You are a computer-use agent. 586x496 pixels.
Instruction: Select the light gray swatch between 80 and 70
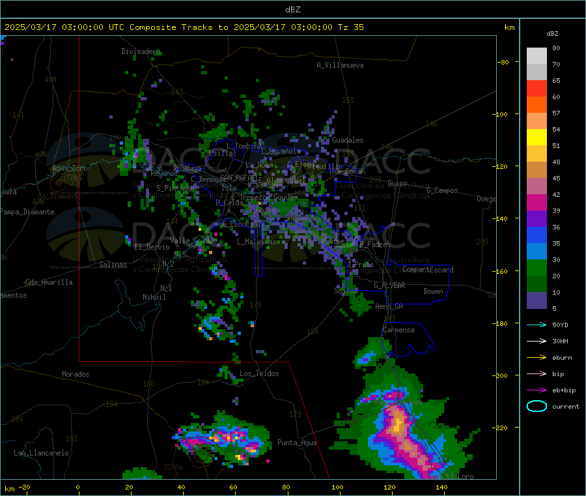click(x=537, y=56)
